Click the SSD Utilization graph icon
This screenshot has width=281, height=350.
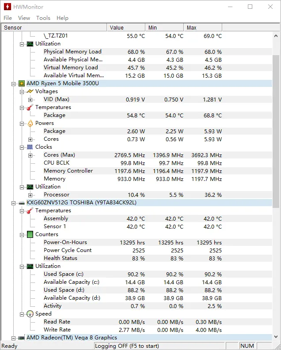click(30, 266)
